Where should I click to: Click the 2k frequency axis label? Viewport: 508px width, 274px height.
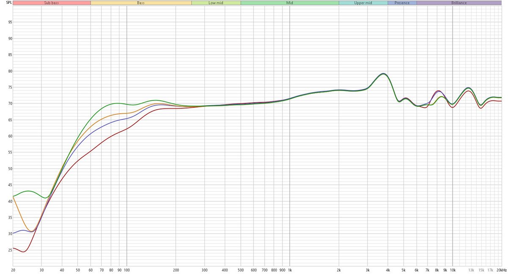pos(339,270)
